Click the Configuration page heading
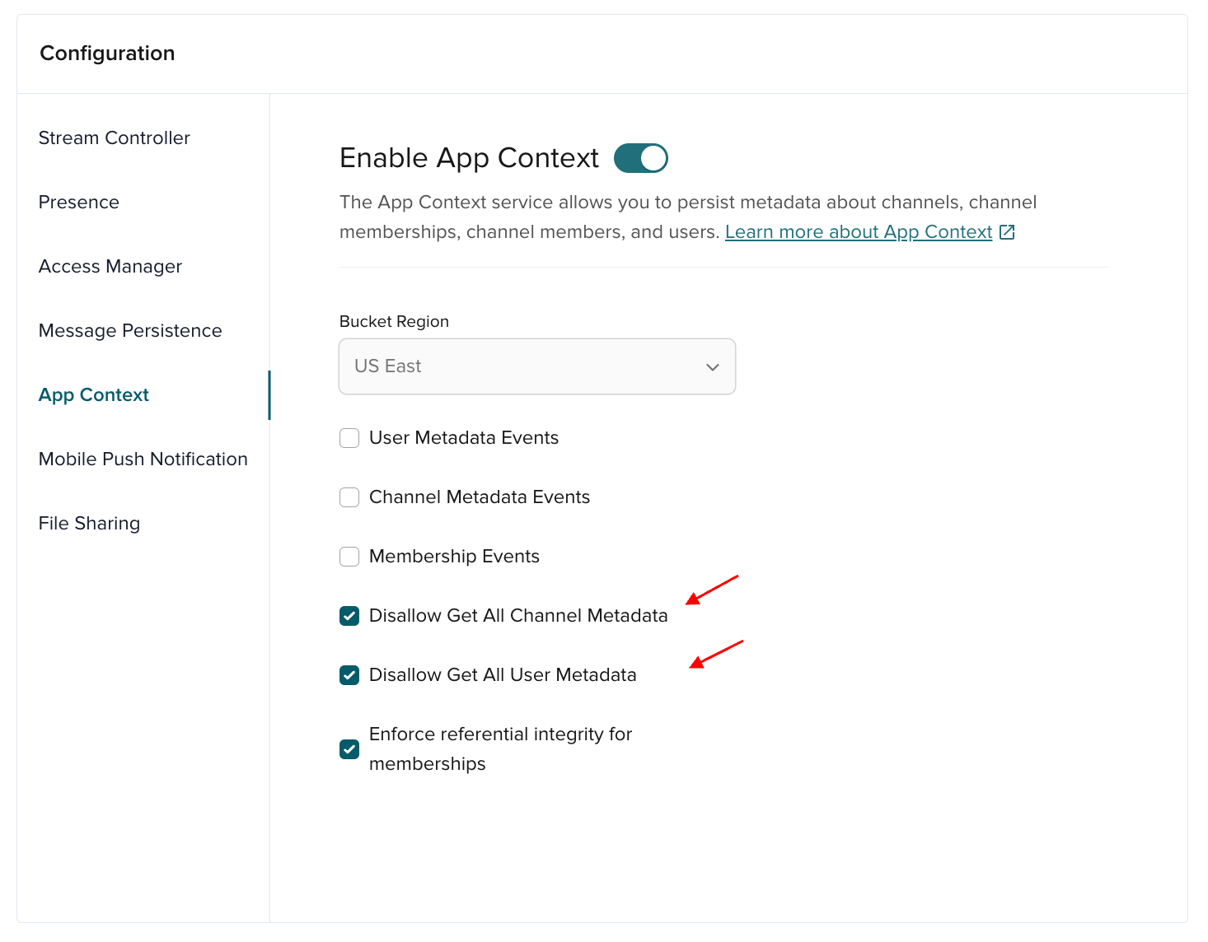Screen dimensions: 1208x942 pos(106,53)
